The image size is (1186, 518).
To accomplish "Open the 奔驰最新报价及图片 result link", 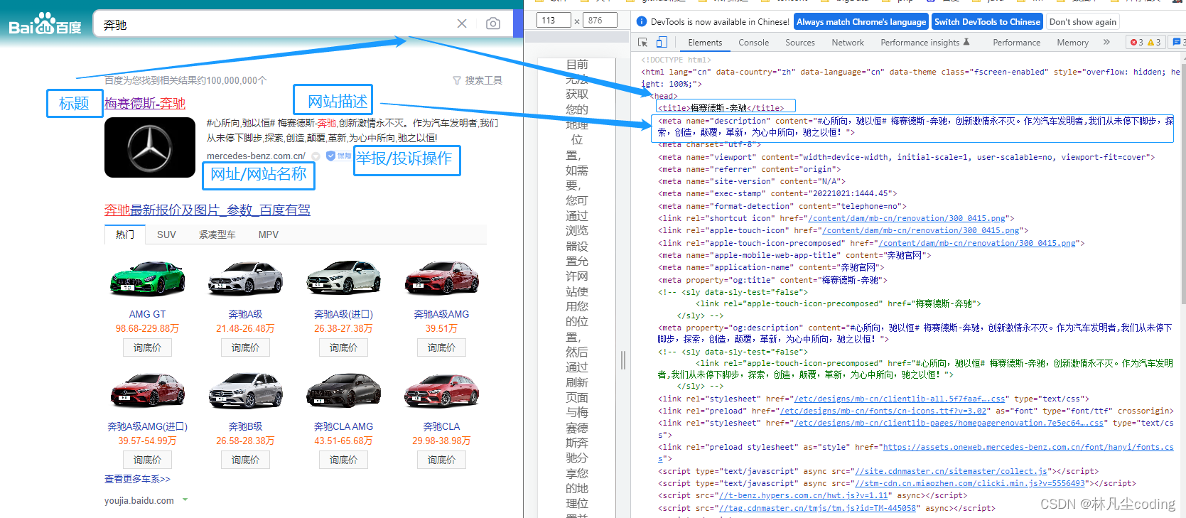I will pyautogui.click(x=207, y=210).
